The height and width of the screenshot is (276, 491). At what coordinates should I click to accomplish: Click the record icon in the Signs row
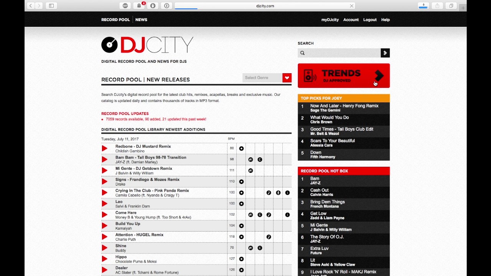241,182
